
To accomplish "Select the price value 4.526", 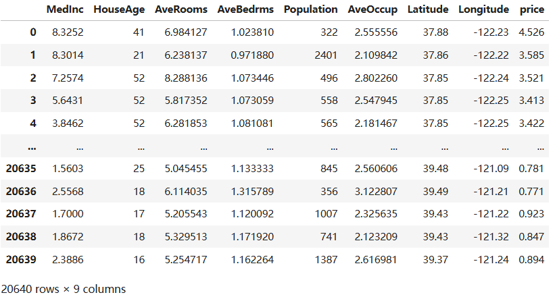I will pos(531,33).
